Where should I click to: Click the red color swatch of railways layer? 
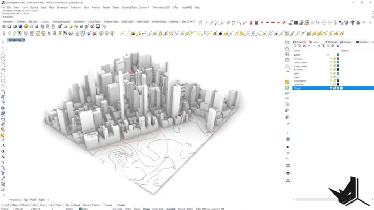[x=338, y=59]
